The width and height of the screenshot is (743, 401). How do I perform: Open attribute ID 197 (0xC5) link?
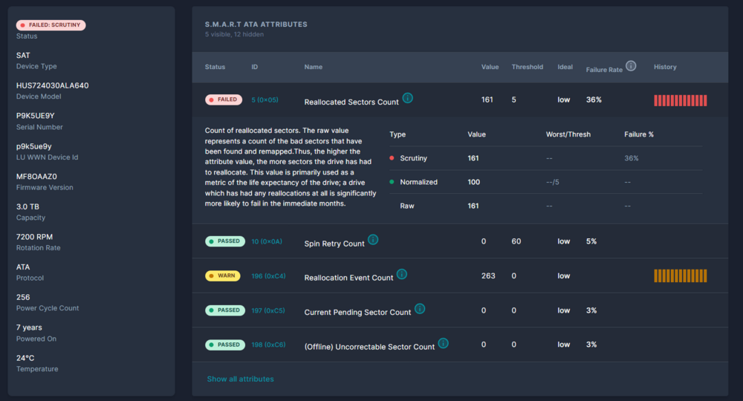click(268, 310)
